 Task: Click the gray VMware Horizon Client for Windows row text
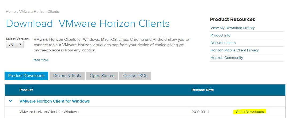point(49,112)
